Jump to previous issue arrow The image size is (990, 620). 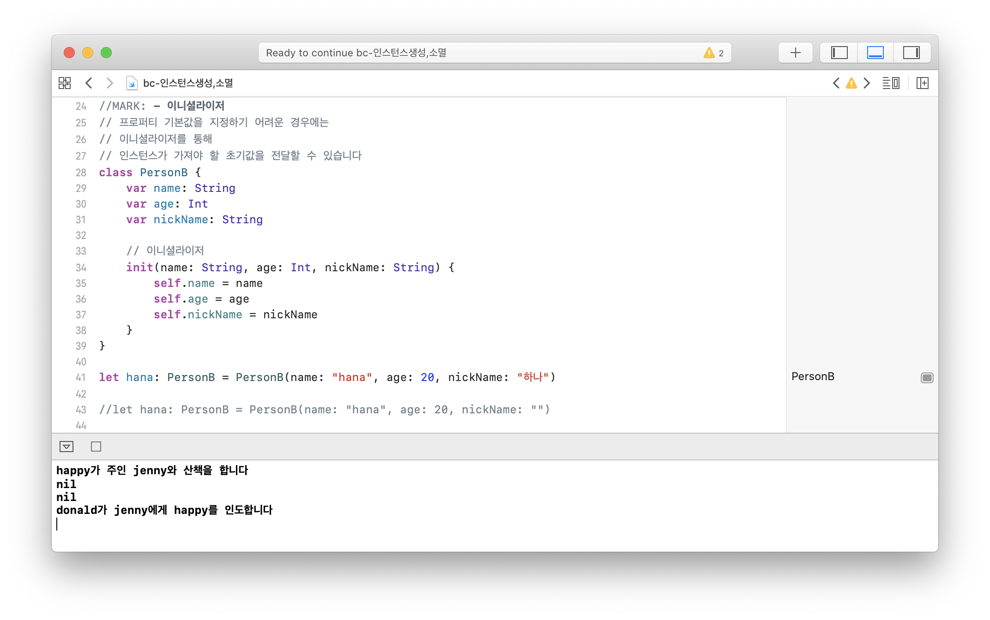coord(836,83)
